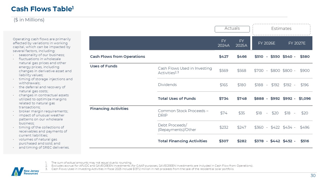This screenshot has width=323, height=181.
Task: Click the $1,096 total uses value
Action: pyautogui.click(x=305, y=99)
